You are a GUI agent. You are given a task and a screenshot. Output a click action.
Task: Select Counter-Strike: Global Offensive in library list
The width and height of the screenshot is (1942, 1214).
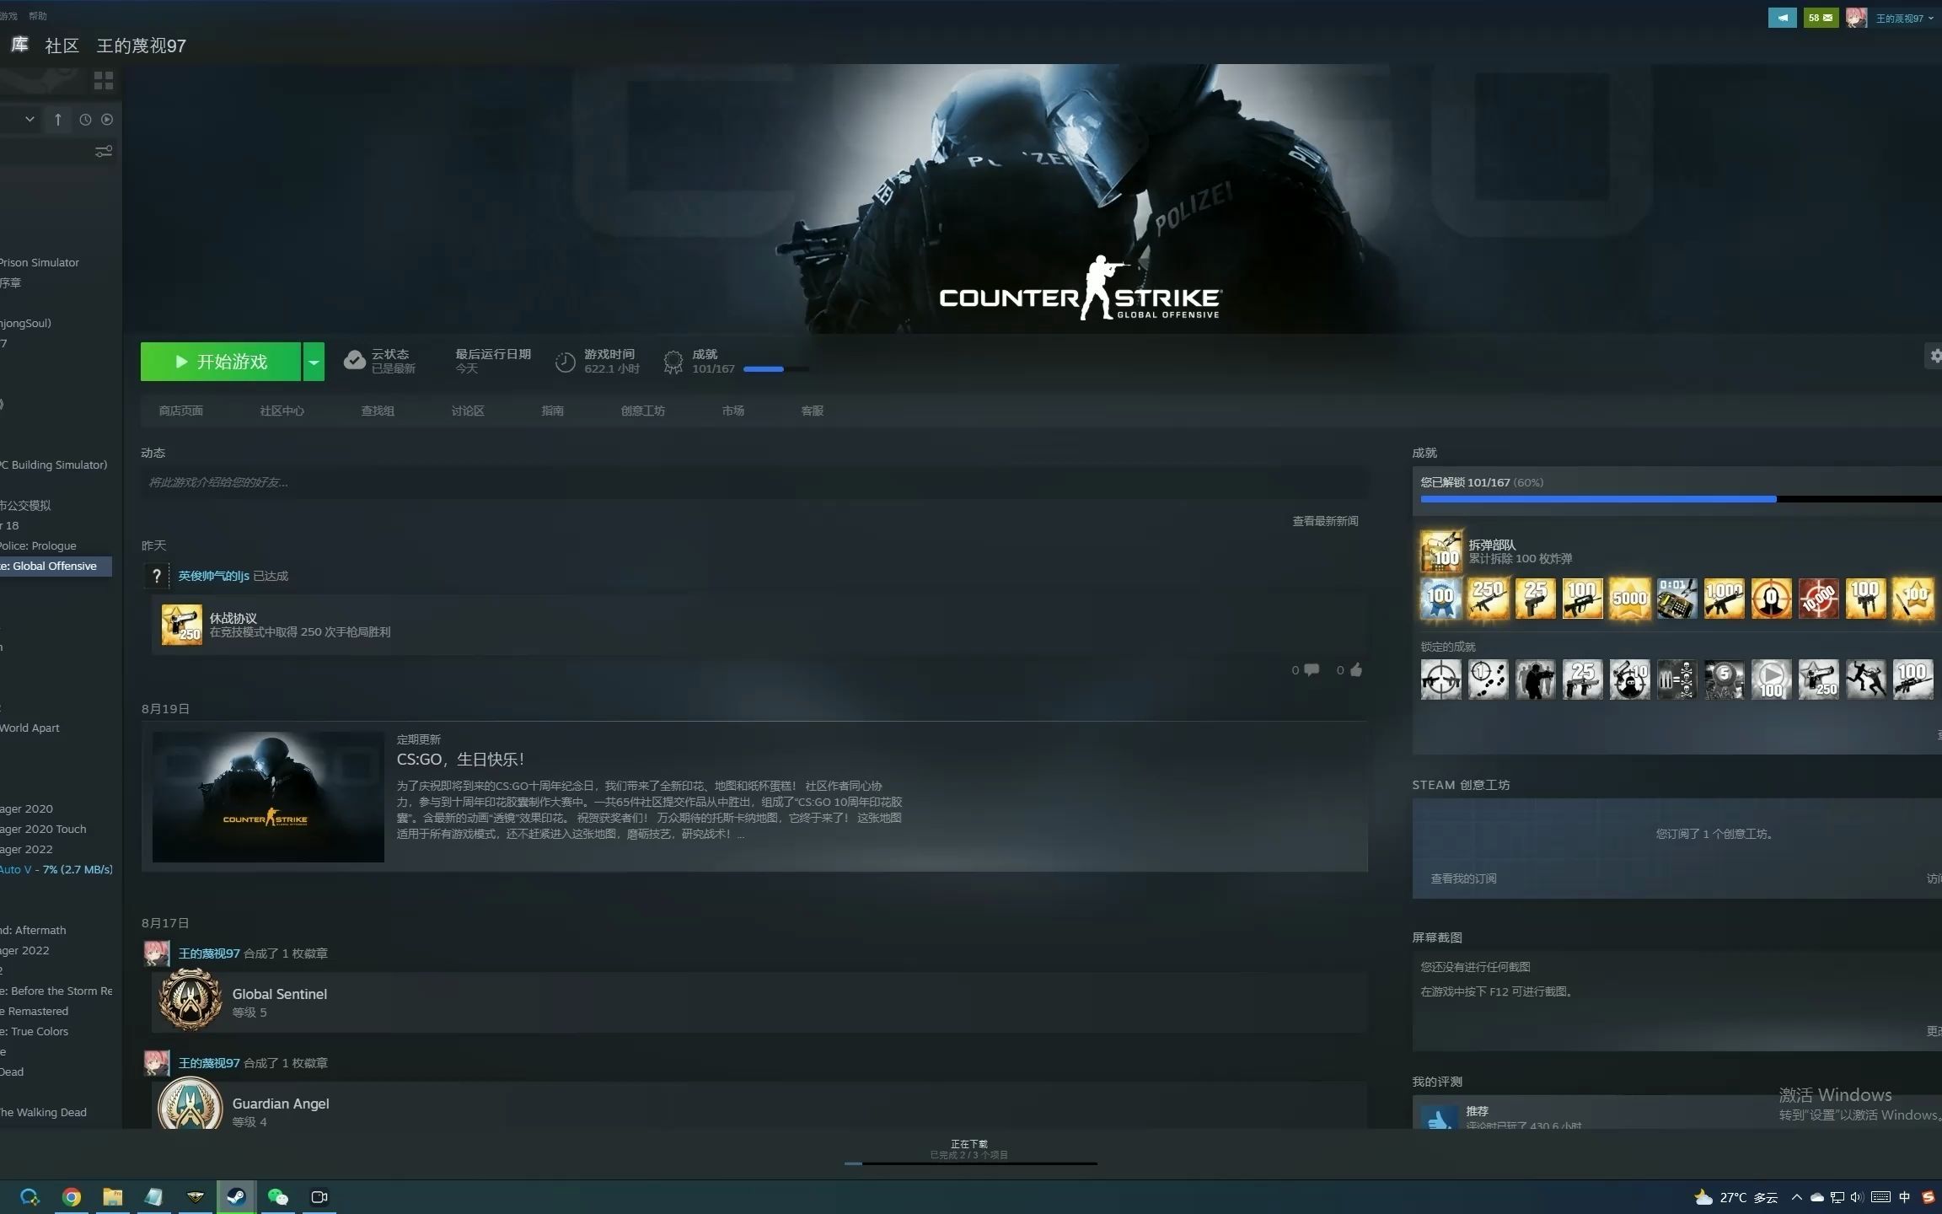pyautogui.click(x=56, y=567)
